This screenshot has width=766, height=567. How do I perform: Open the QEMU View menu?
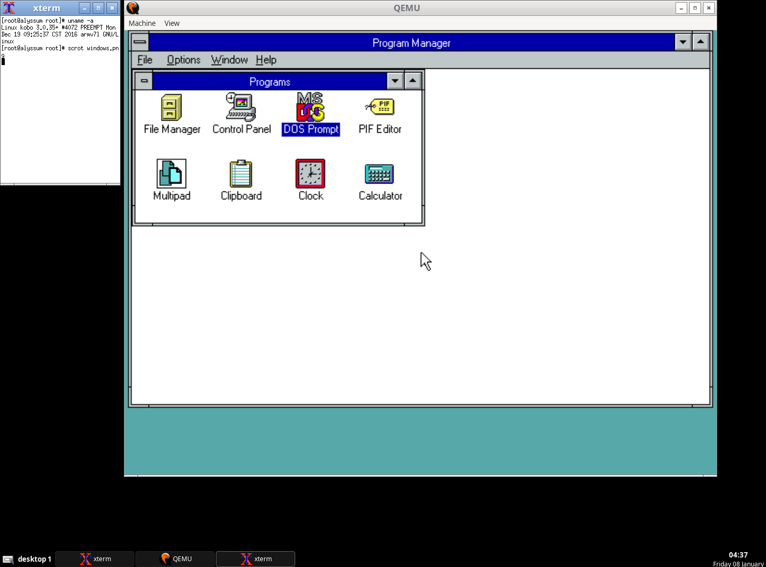tap(172, 23)
